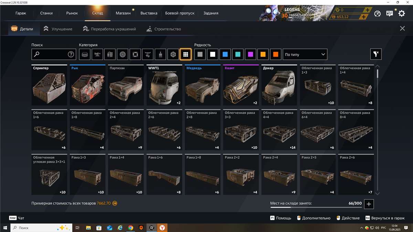This screenshot has width=413, height=232.
Task: Open the 'По типу' sorting dropdown
Action: click(x=305, y=54)
